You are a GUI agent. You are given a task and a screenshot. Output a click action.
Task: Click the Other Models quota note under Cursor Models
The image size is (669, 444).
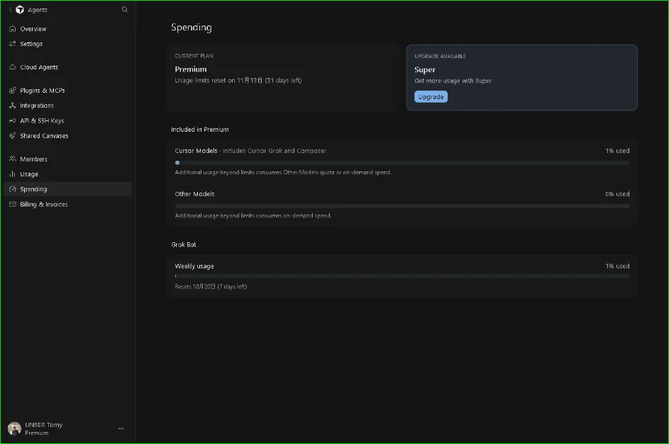tap(283, 172)
